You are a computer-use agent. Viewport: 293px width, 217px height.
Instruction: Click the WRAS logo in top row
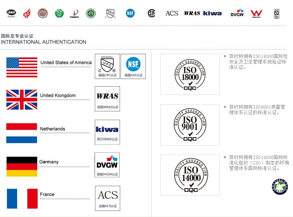[x=192, y=13]
